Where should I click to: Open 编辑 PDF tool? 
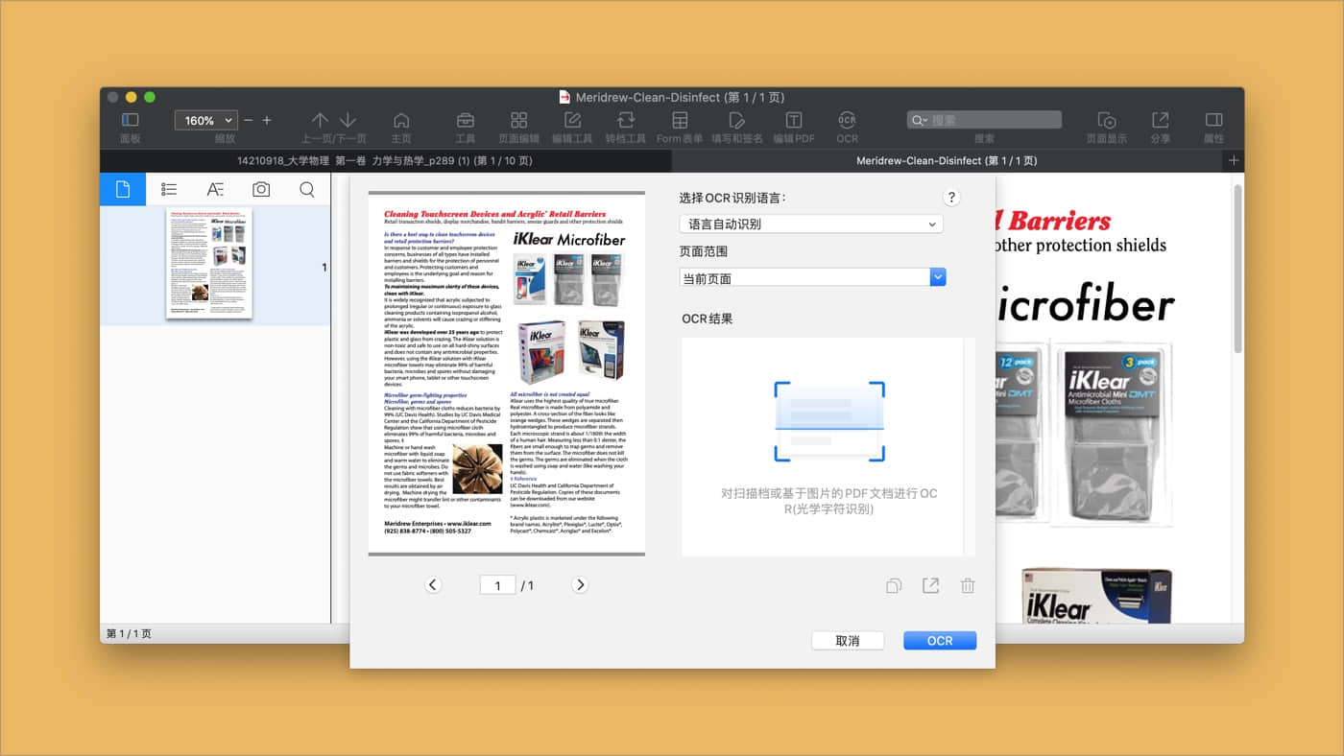(794, 120)
